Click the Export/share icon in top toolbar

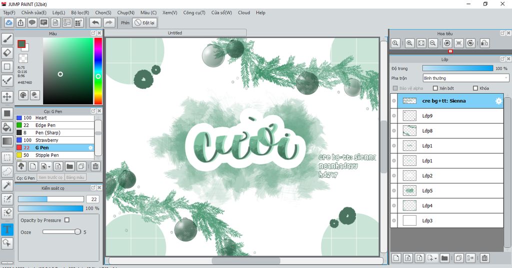20,22
